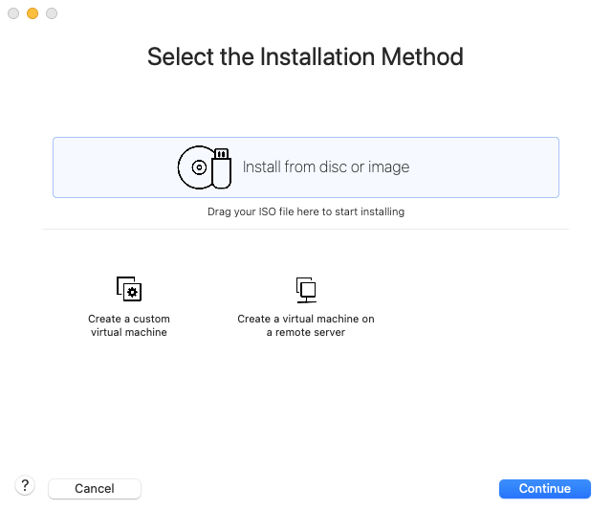Click the leftmost gray close window button
612x510 pixels.
click(13, 13)
